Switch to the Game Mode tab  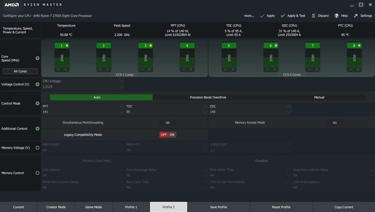(x=94, y=207)
